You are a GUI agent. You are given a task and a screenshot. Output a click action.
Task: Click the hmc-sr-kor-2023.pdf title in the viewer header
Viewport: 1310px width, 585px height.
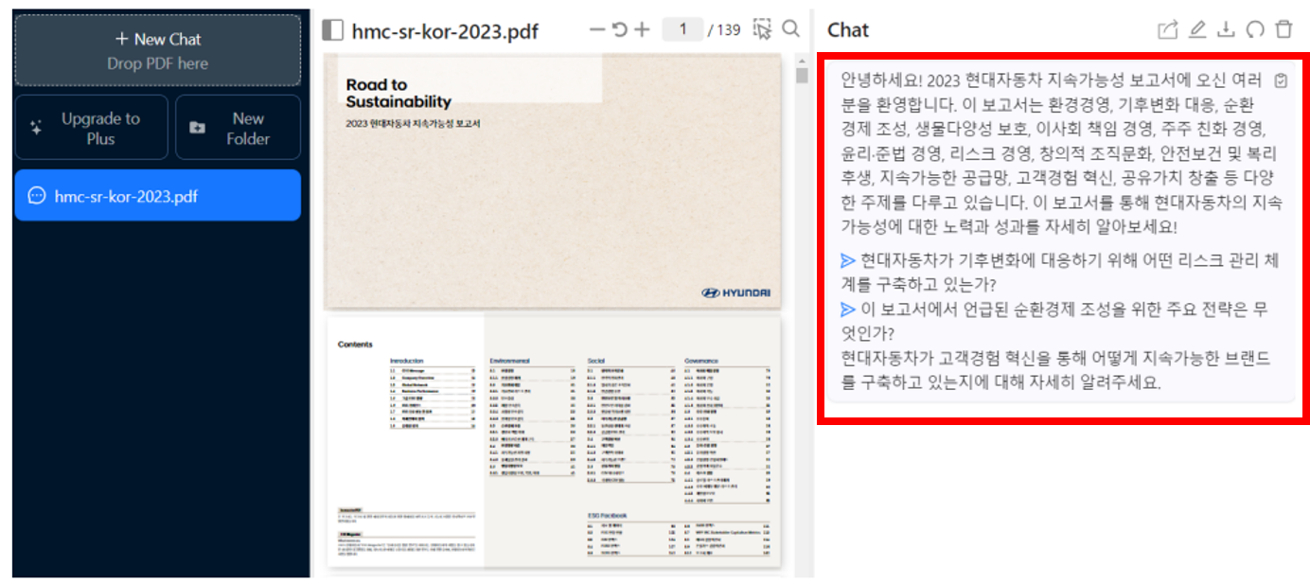445,31
